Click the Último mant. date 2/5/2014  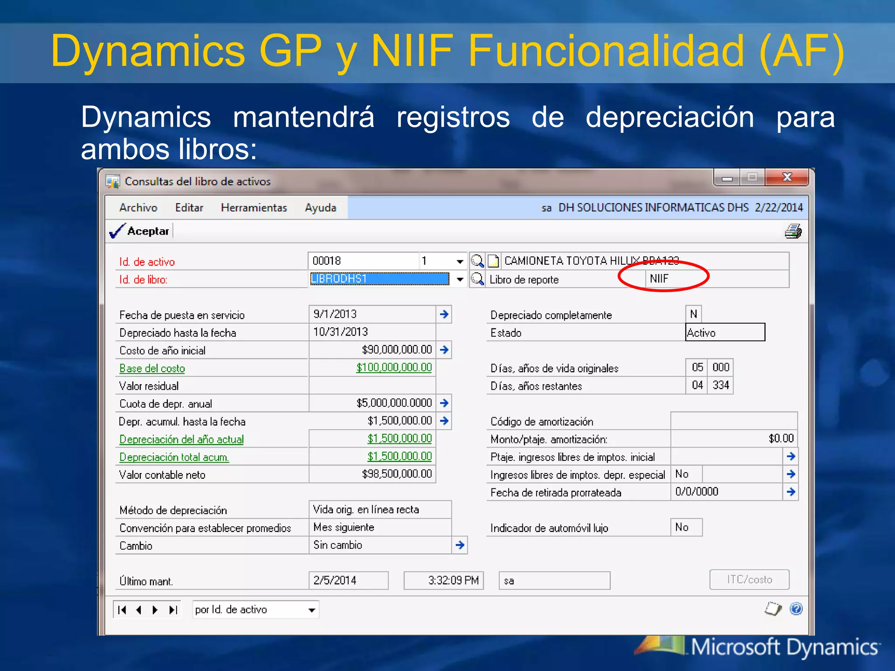tap(348, 580)
